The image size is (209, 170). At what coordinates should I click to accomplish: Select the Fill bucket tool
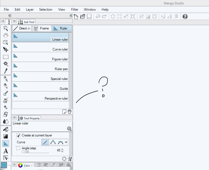[x=6, y=129]
